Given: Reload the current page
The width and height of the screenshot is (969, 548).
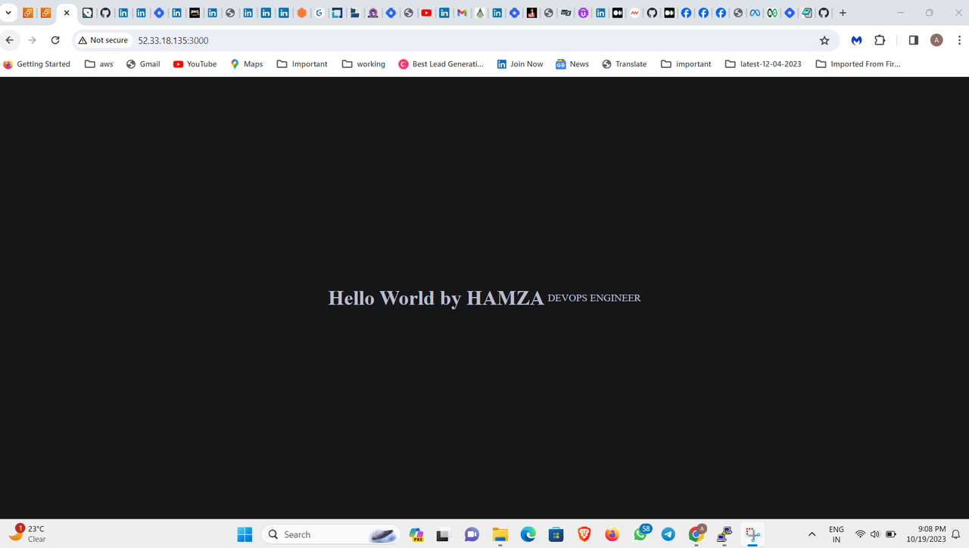Looking at the screenshot, I should (55, 40).
